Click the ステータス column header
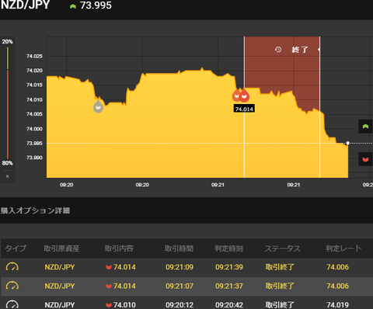The image size is (373, 309). 283,248
